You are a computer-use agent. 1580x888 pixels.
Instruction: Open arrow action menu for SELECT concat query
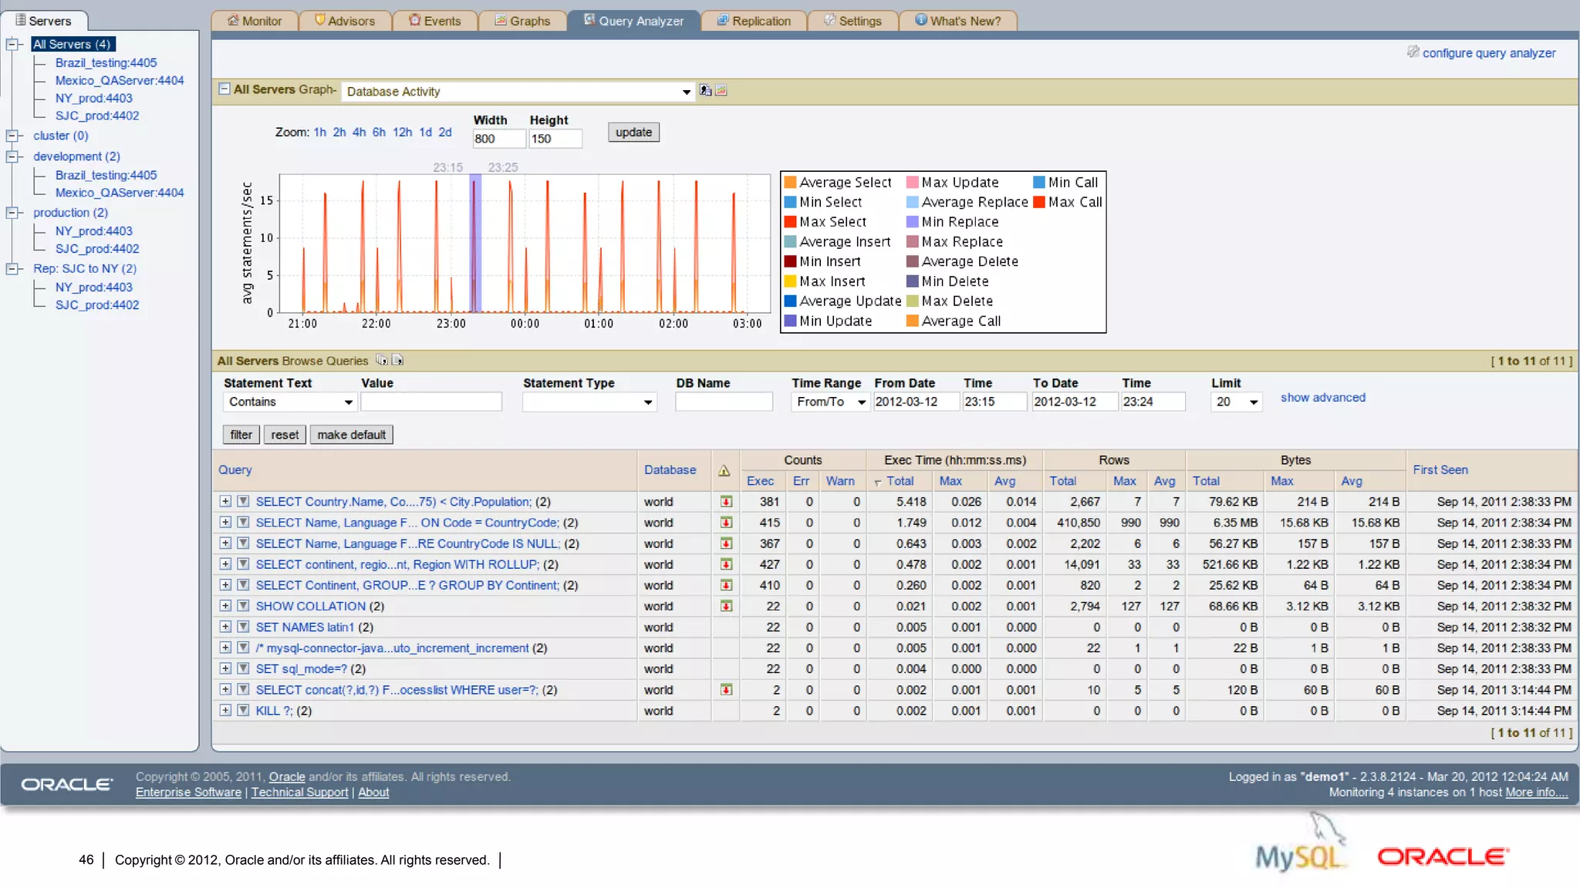[243, 689]
